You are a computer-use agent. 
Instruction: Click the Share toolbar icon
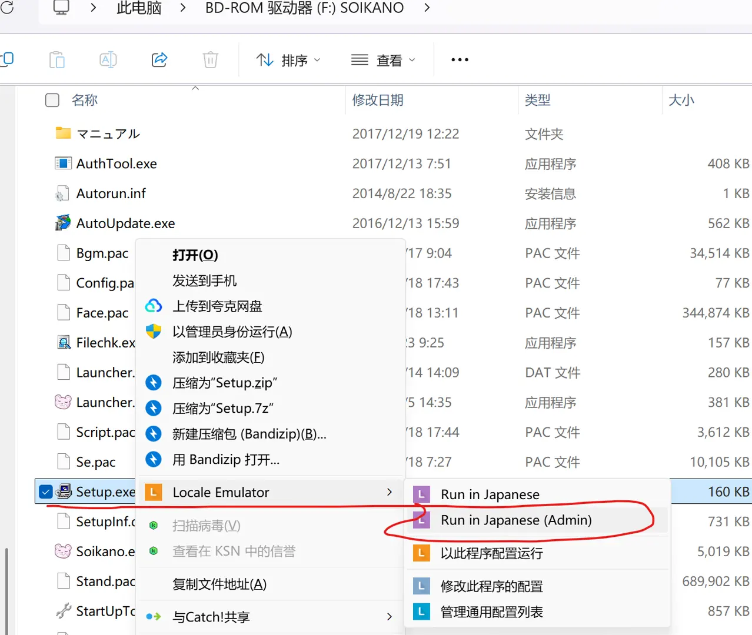point(159,59)
